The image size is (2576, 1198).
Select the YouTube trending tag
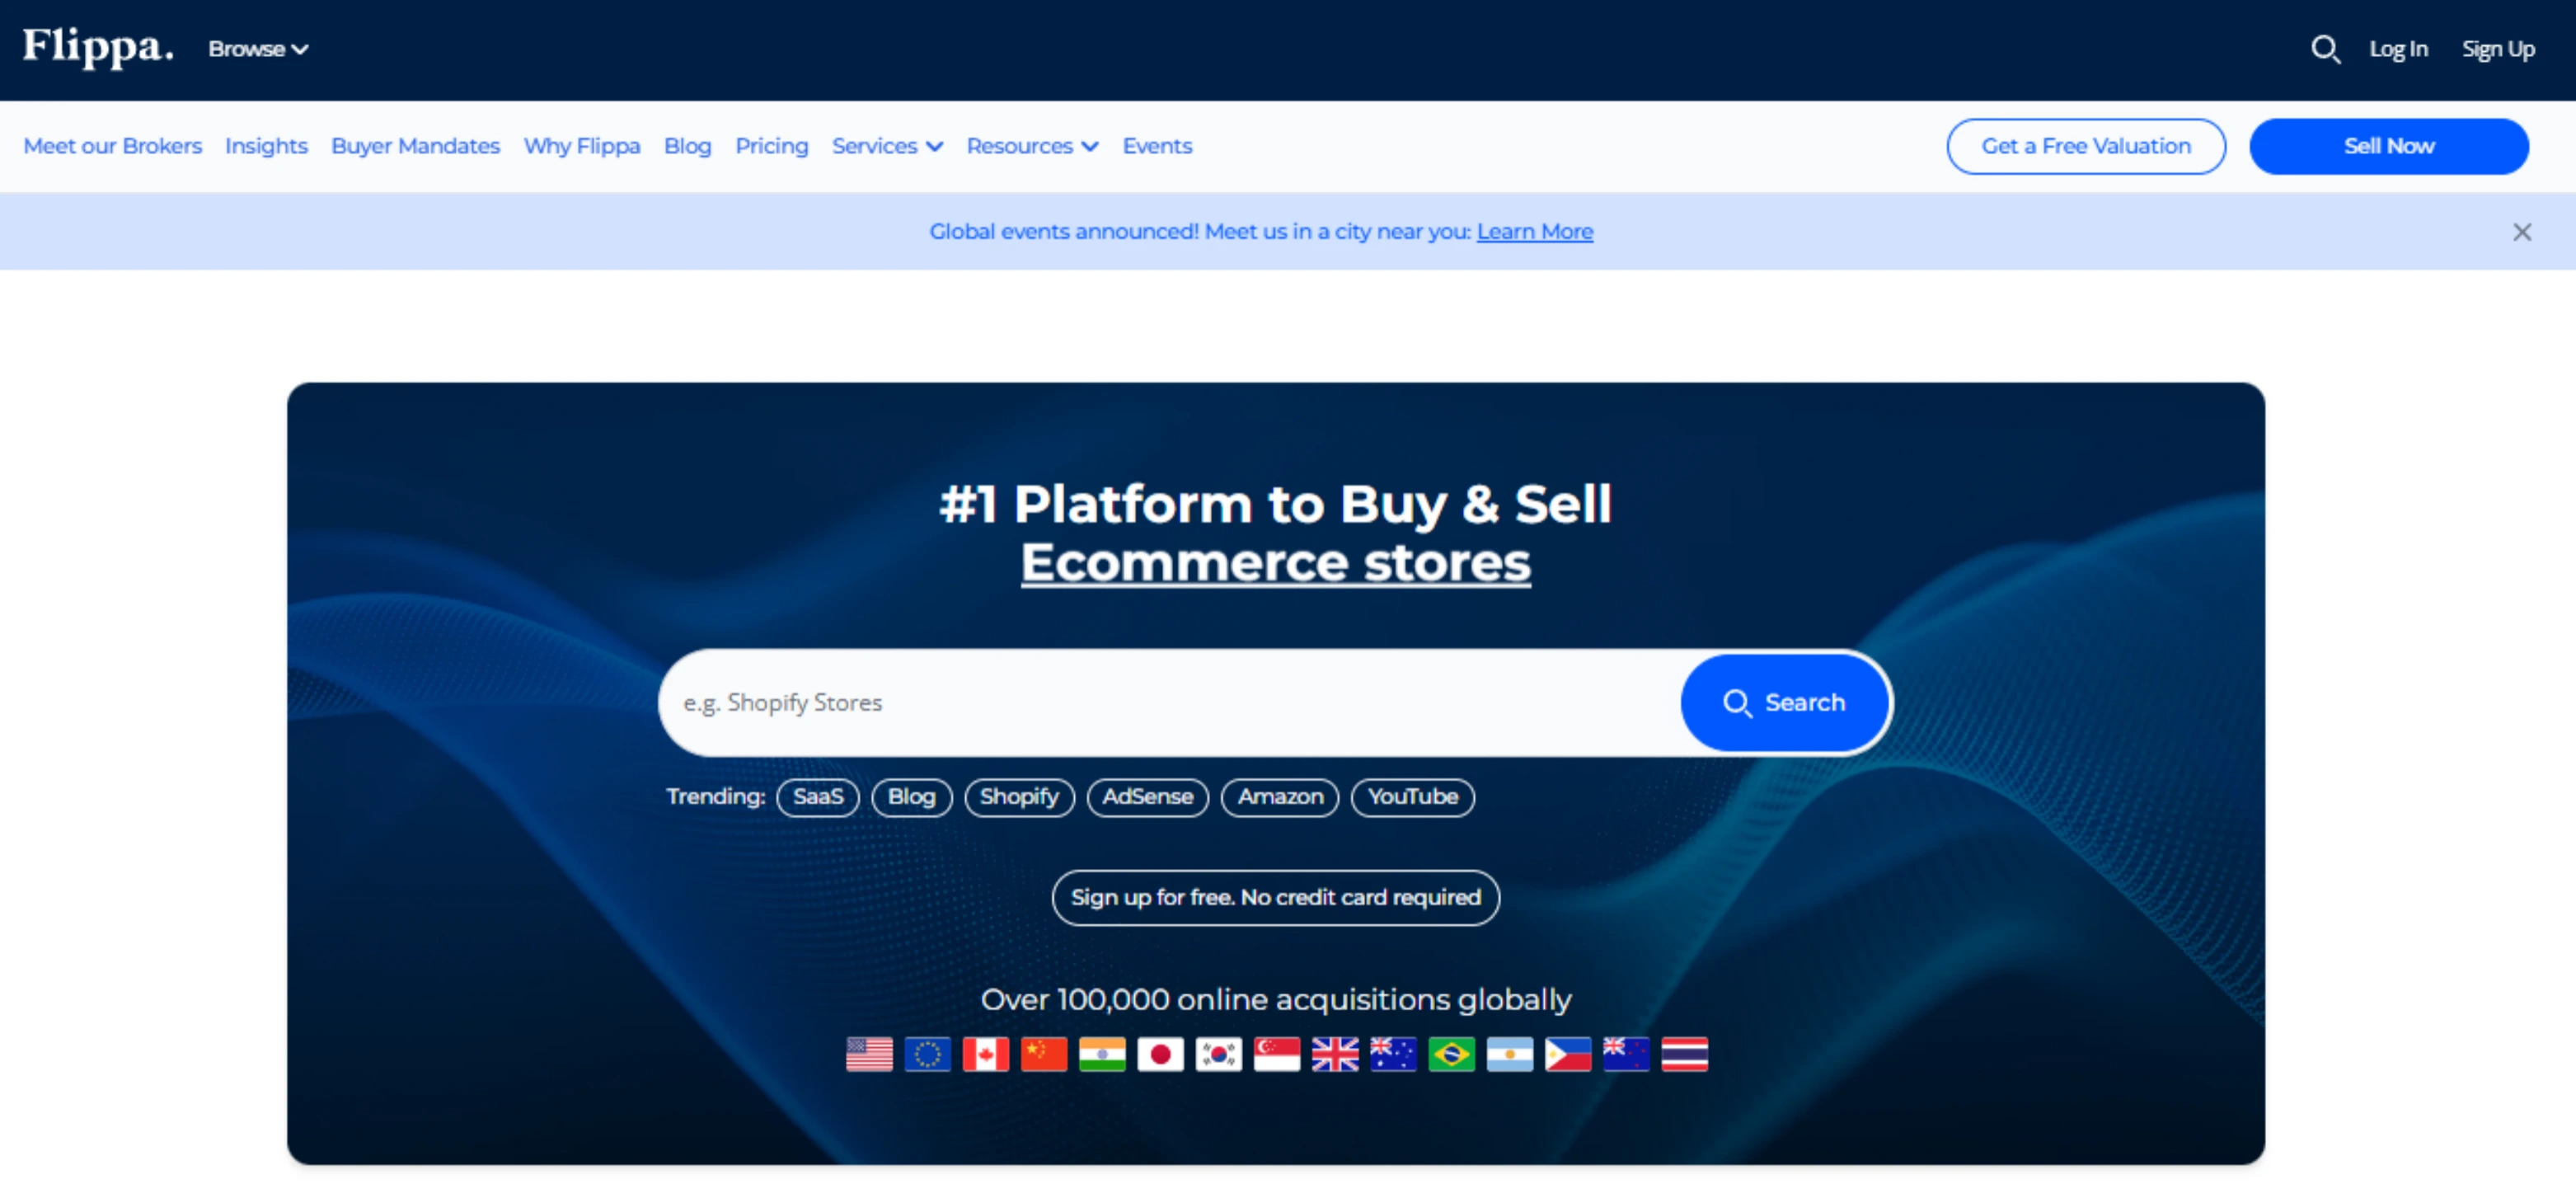[x=1412, y=797]
